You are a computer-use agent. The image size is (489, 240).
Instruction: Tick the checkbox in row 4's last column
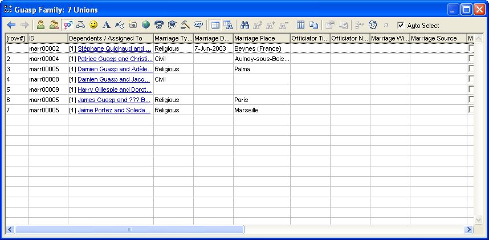[471, 79]
